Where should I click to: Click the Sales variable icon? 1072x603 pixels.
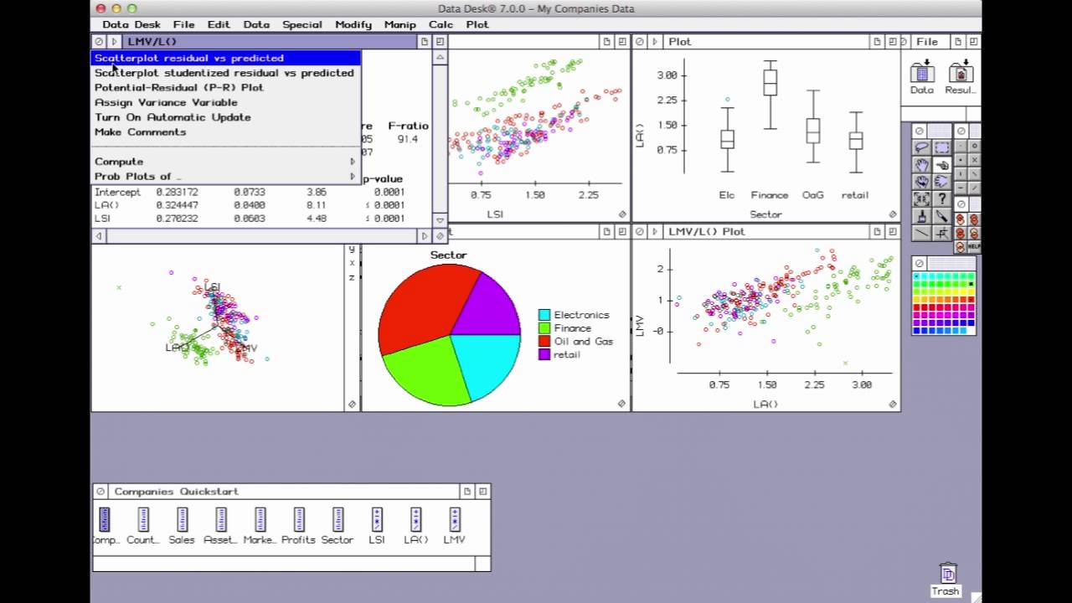tap(182, 519)
